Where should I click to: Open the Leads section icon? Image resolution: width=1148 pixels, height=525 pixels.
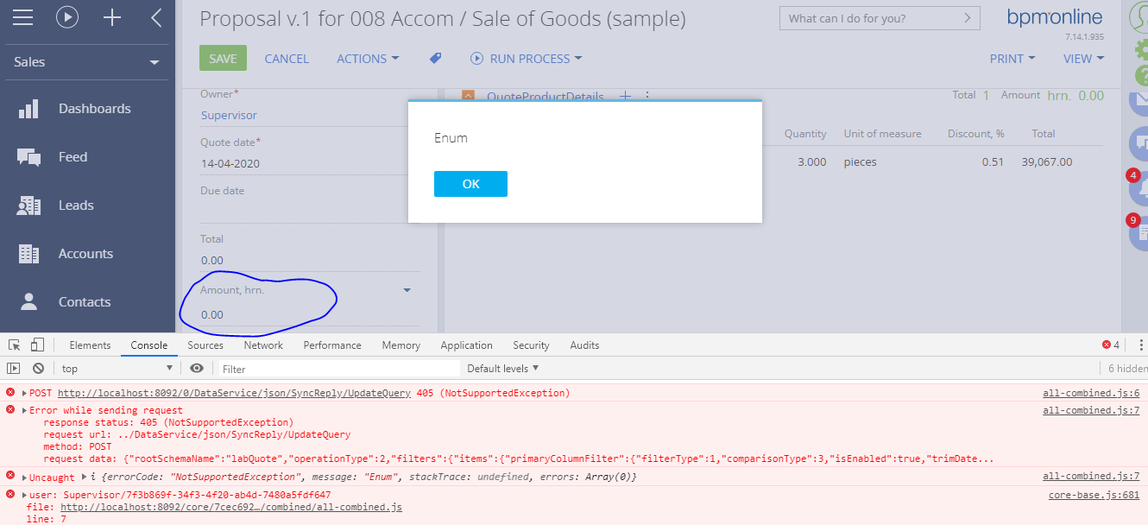[x=29, y=206]
